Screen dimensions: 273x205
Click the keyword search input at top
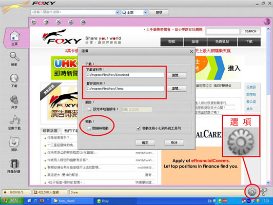point(73,12)
